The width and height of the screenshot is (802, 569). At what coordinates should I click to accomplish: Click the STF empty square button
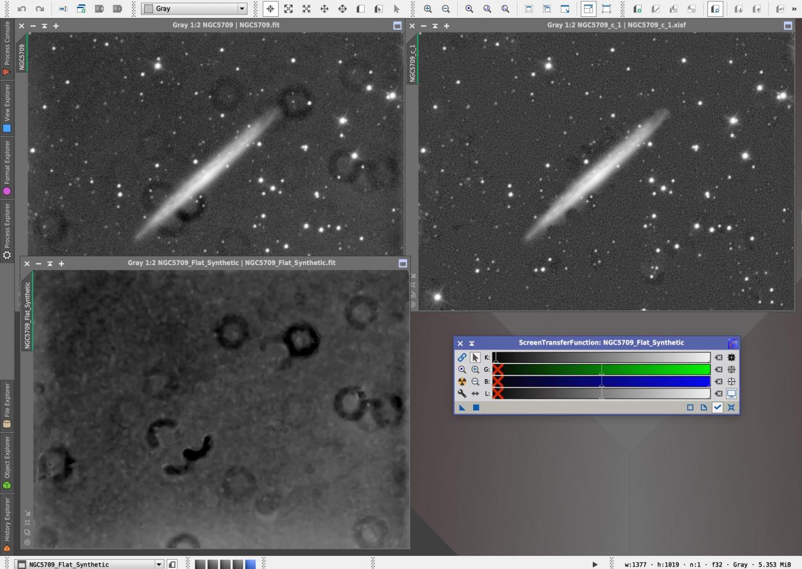[690, 407]
